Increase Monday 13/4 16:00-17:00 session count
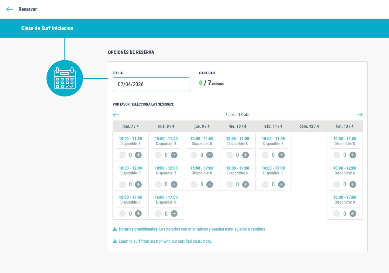This screenshot has height=273, width=389. click(x=353, y=214)
